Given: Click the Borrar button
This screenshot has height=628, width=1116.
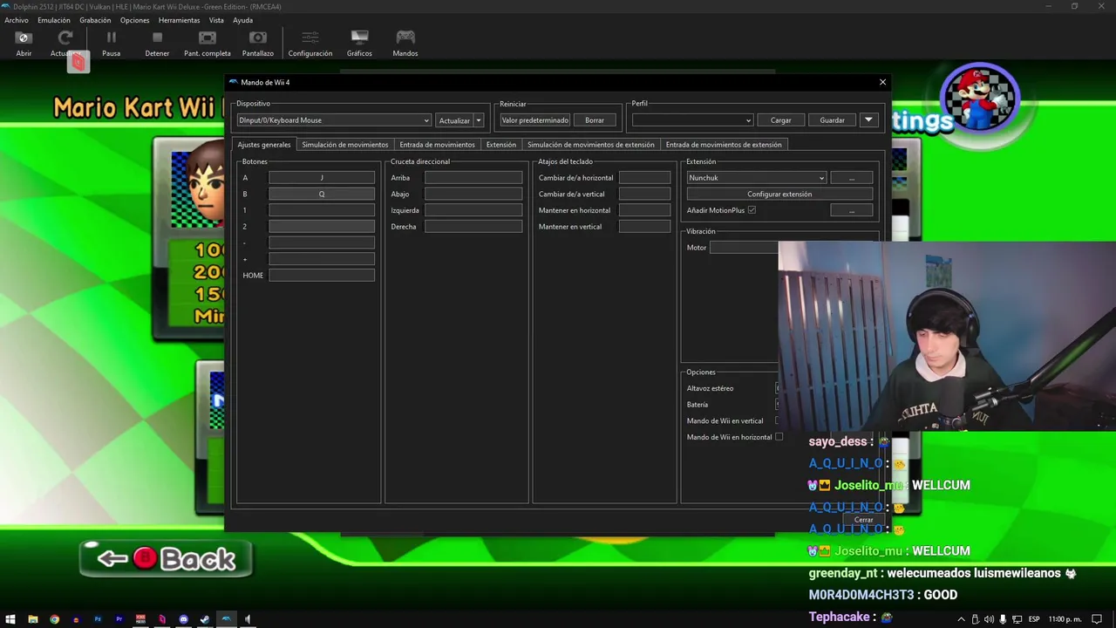Looking at the screenshot, I should 595,120.
